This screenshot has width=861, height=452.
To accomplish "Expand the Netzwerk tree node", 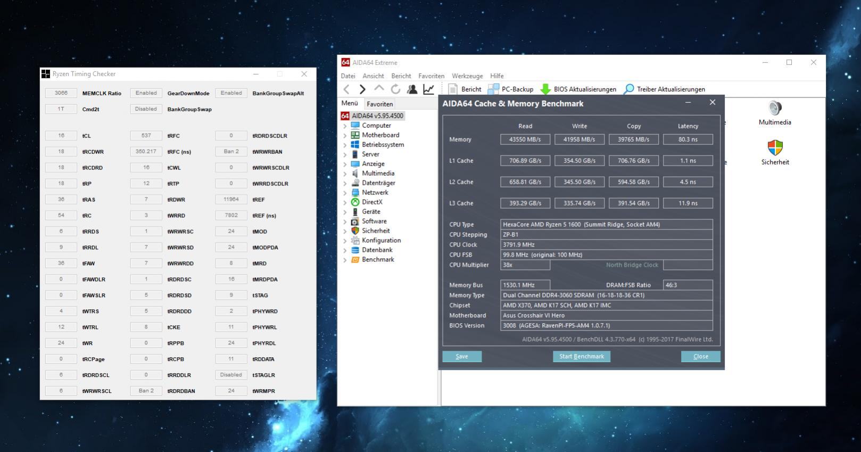I will tap(345, 193).
